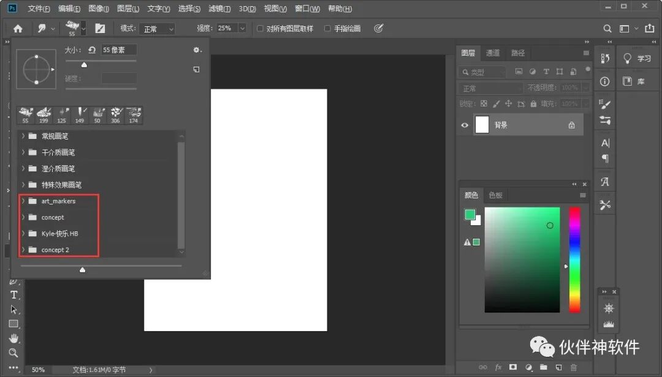
Task: Open the 滤镜 menu
Action: [219, 9]
